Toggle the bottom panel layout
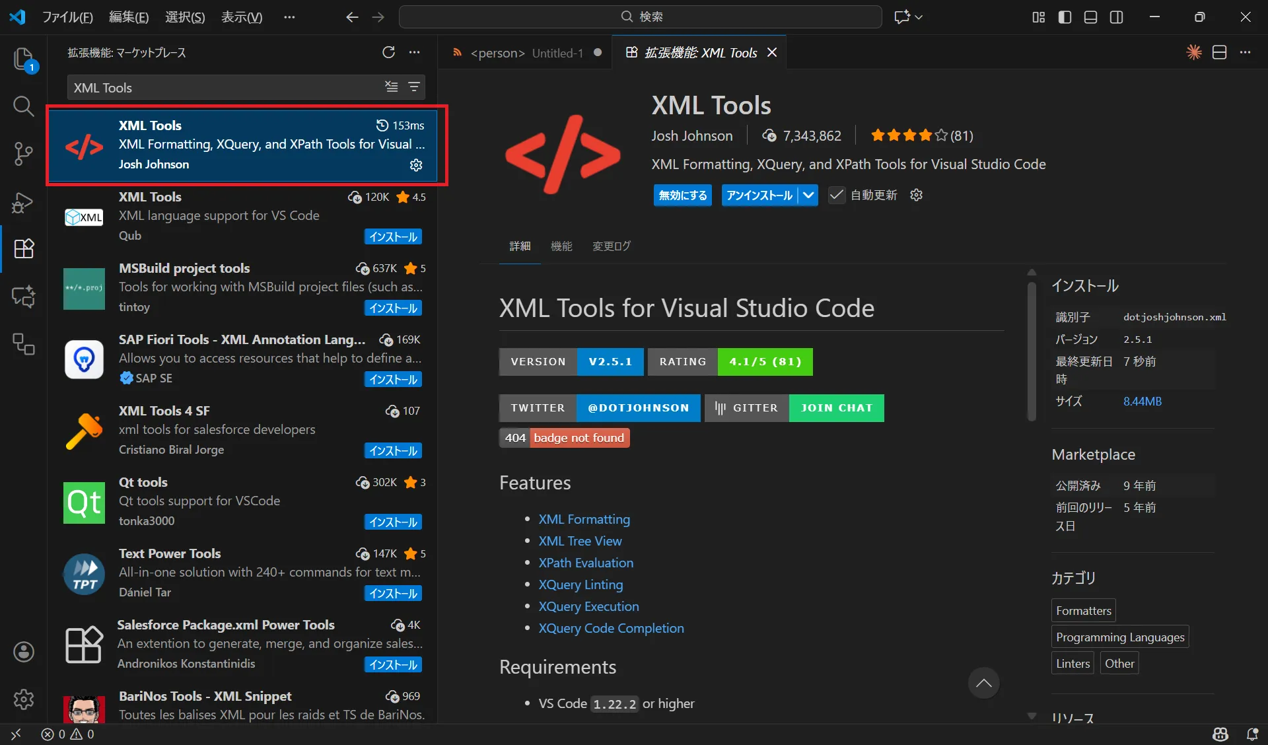 1090,17
